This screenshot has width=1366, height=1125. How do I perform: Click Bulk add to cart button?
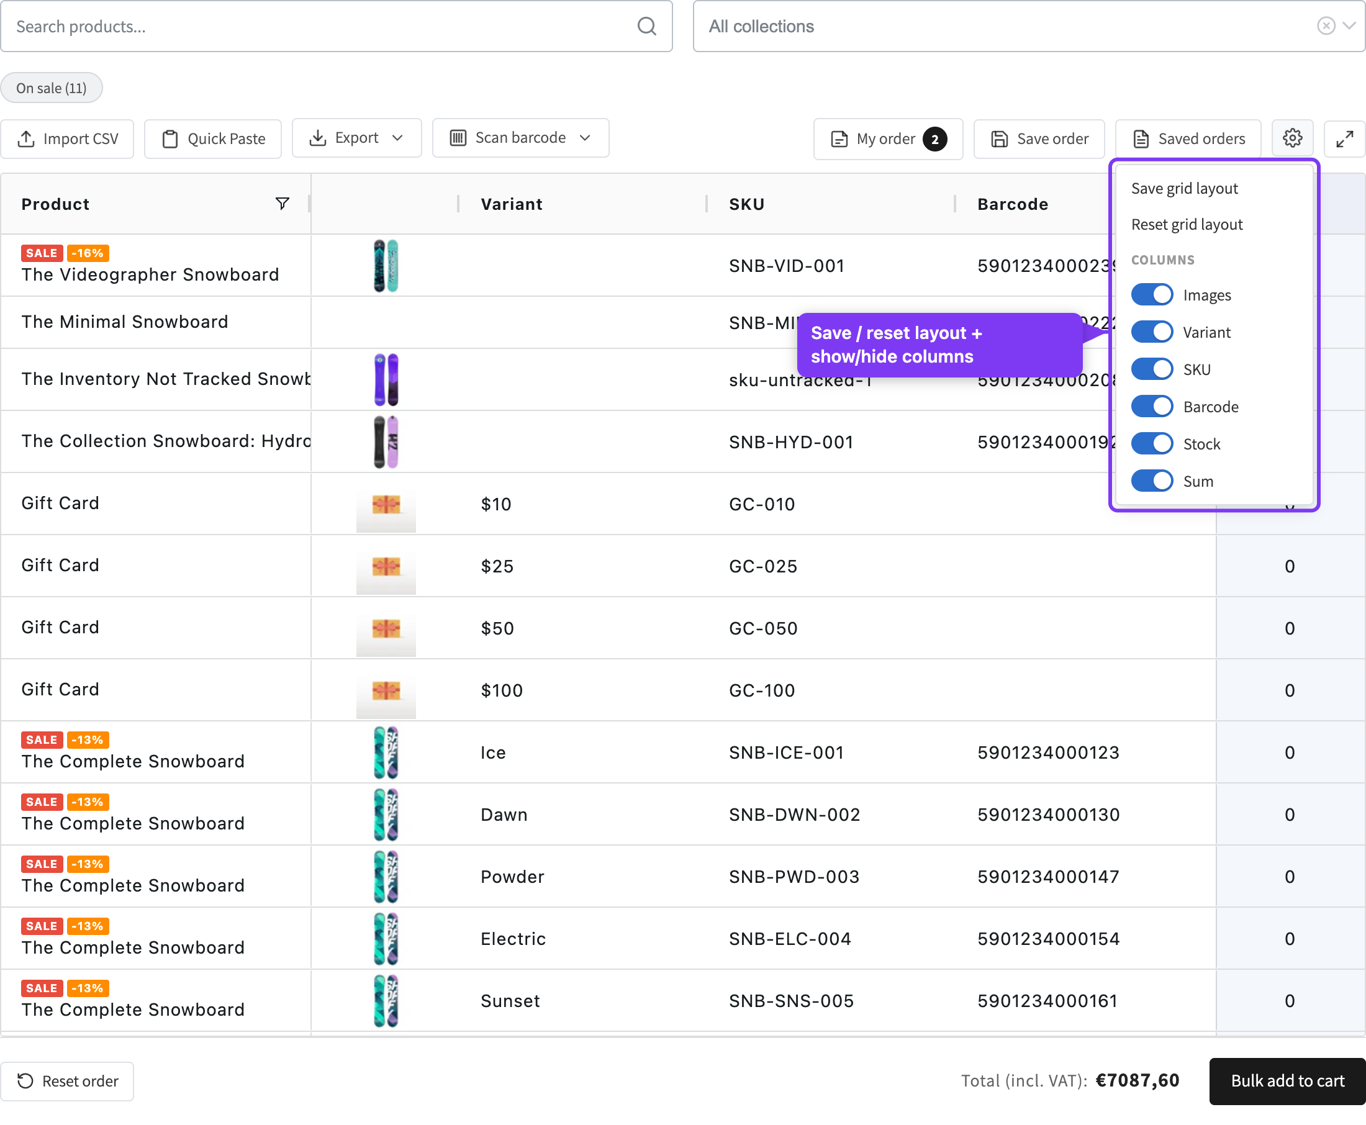tap(1287, 1080)
